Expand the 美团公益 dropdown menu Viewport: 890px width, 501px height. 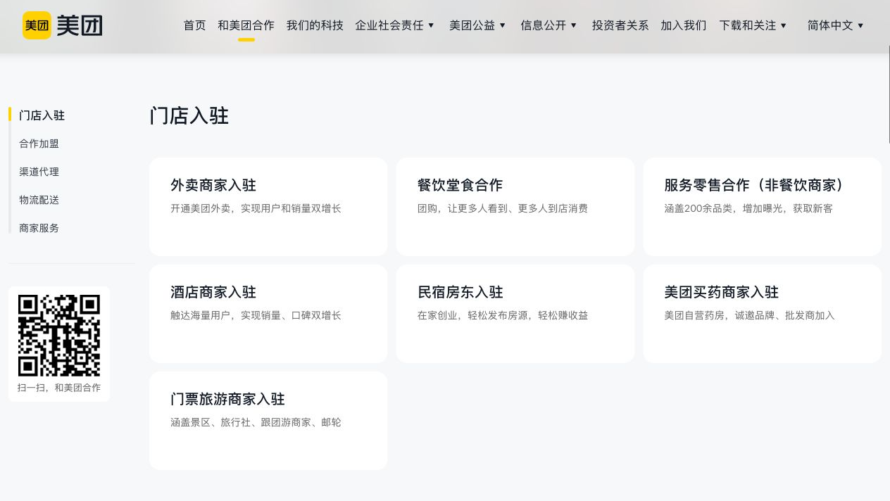478,25
